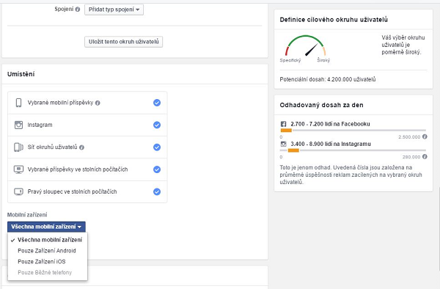Uncheck Vybrané příspěvky ve stolních počítačích
This screenshot has width=440, height=289.
tap(157, 169)
